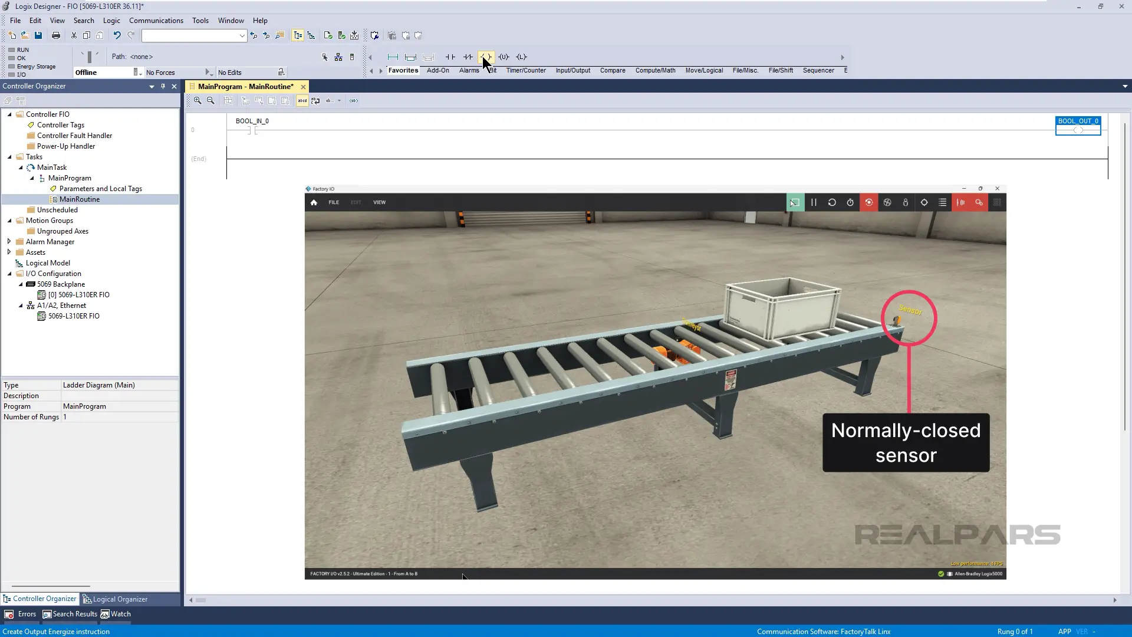Click the ladder editor horizontal scrollbar thumb
The height and width of the screenshot is (637, 1132).
point(201,600)
